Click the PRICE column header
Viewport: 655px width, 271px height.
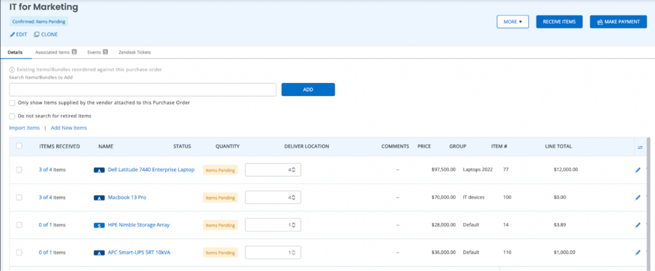coord(424,146)
